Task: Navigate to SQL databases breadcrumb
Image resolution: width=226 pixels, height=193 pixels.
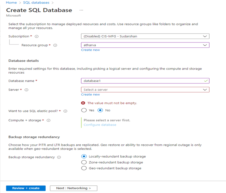Action: click(x=40, y=3)
